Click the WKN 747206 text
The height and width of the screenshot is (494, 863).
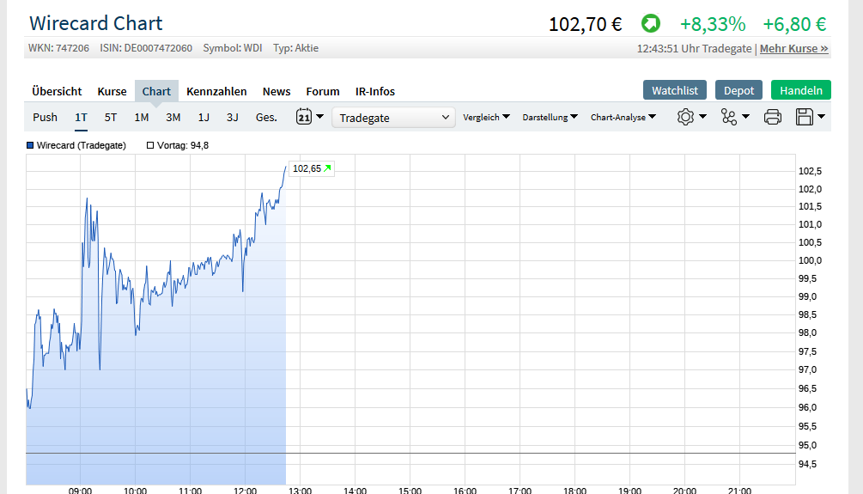pos(58,48)
